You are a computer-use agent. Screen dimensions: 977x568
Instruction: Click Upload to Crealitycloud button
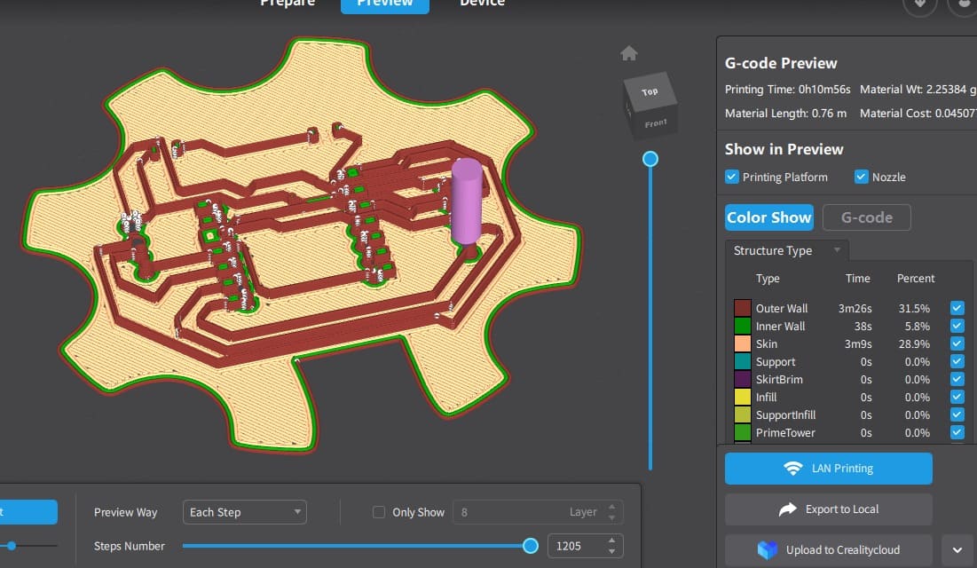click(x=828, y=550)
